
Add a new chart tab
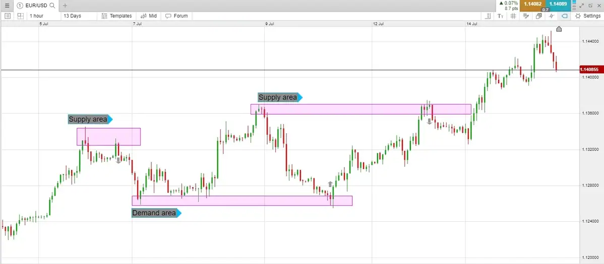click(65, 6)
